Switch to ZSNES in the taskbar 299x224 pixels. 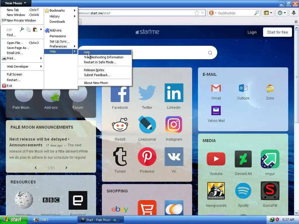click(53, 220)
